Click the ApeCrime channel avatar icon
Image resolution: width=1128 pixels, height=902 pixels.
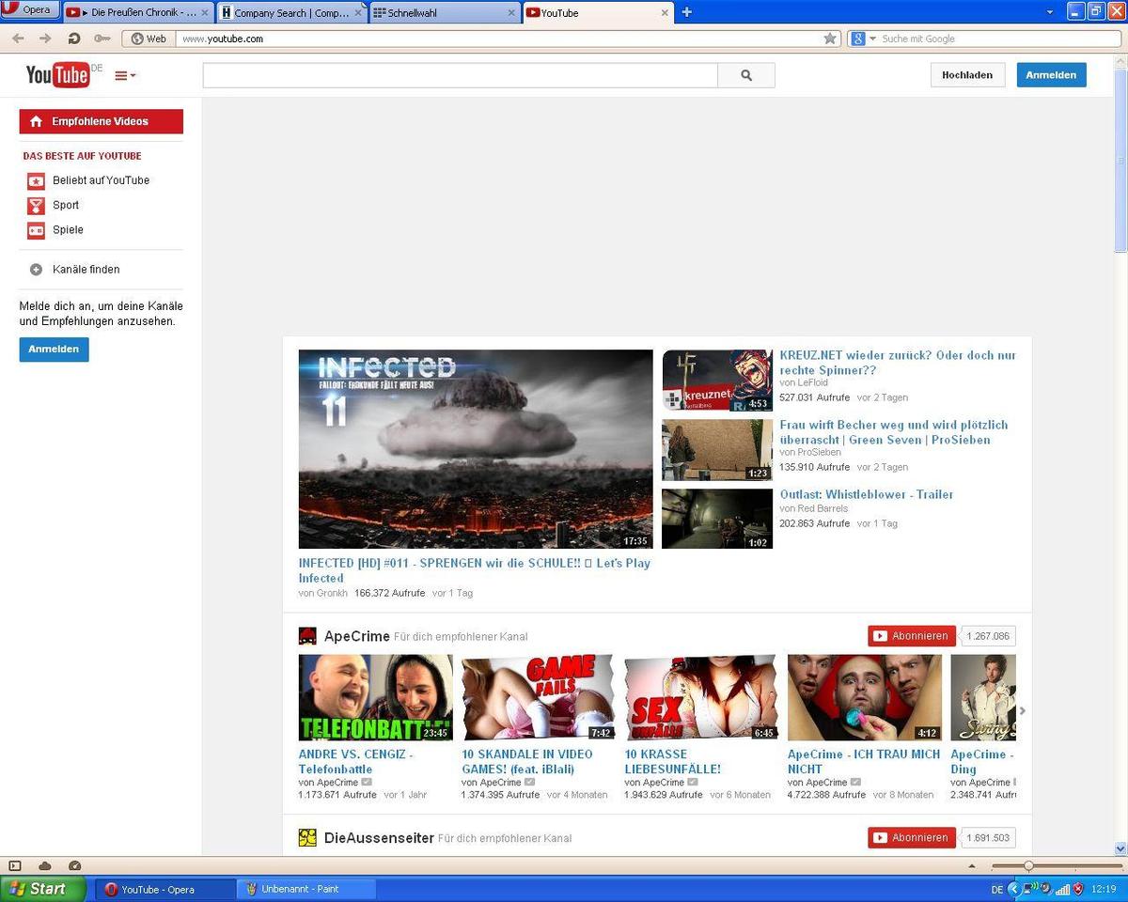[x=307, y=636]
